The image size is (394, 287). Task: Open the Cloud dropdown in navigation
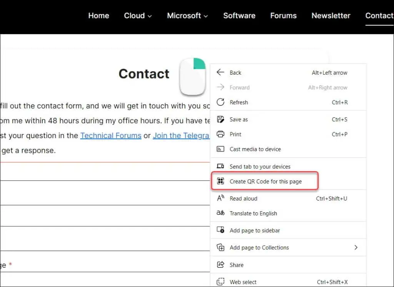[x=138, y=16]
